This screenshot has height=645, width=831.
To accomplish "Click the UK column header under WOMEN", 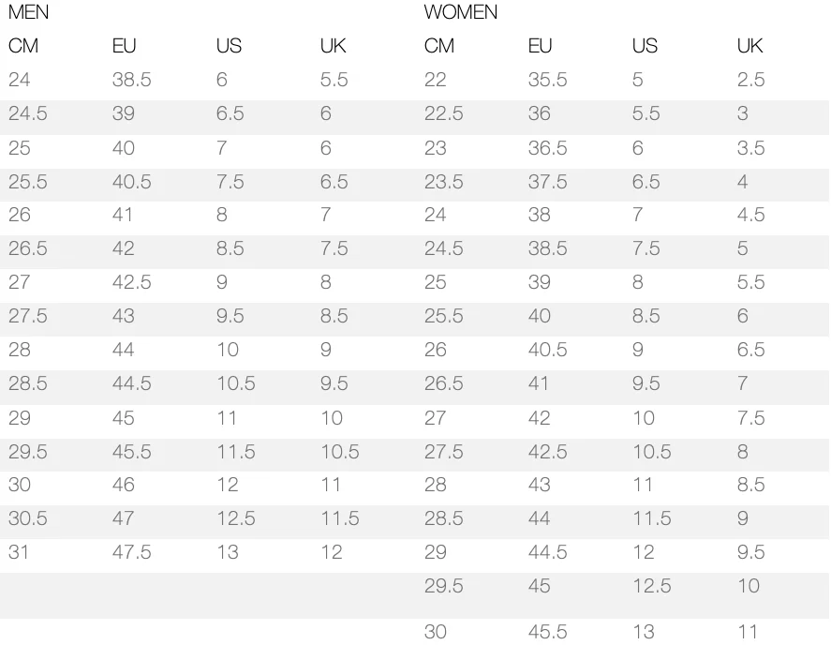I will (749, 46).
